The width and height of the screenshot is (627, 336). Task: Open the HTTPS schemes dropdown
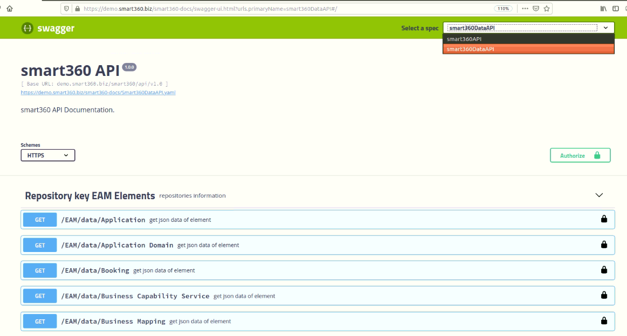48,155
